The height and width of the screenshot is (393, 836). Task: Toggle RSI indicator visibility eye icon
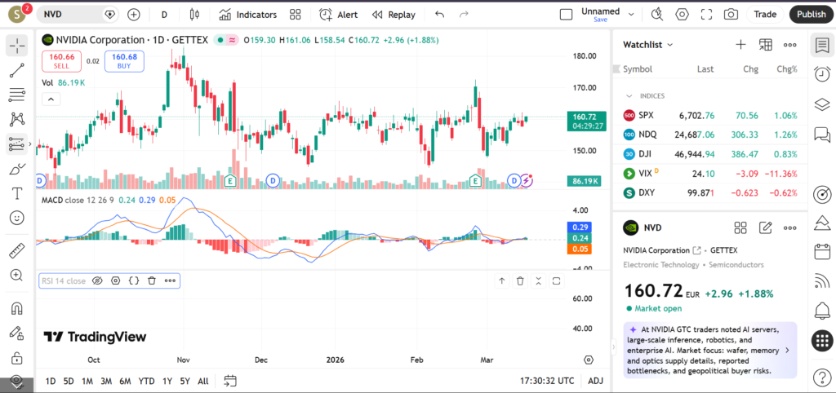point(97,280)
